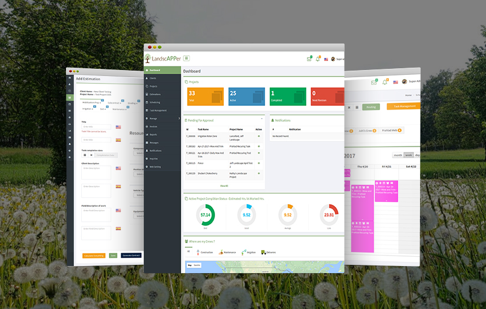Toggle the sidebar hamburger menu button
Viewport: 486px width, 309px height.
(186, 58)
